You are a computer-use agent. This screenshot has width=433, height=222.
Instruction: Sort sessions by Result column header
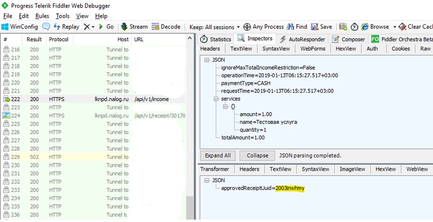[34, 40]
